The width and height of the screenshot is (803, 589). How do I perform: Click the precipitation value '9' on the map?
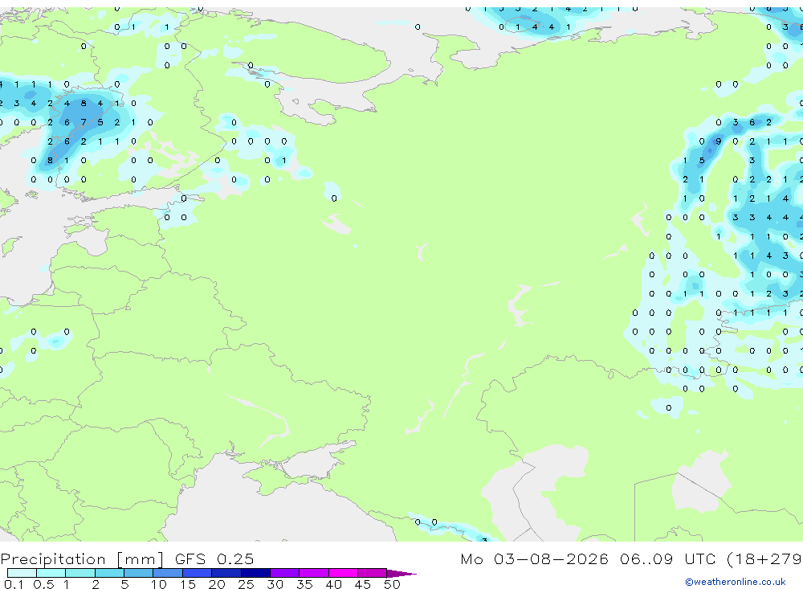click(x=719, y=141)
